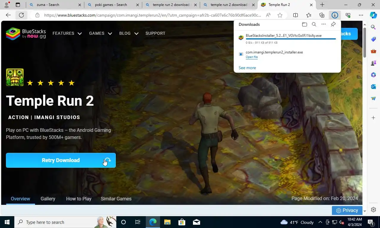
Task: Select the How to Play tab
Action: [x=79, y=199]
